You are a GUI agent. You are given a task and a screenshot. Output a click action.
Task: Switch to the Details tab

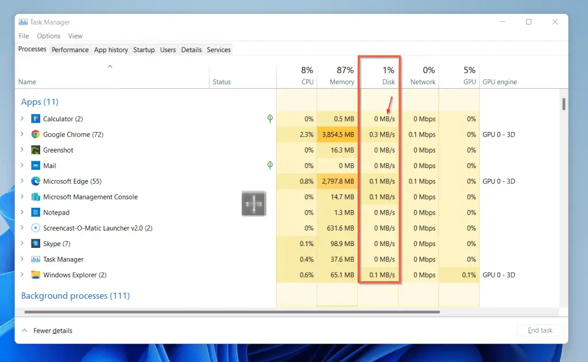click(x=191, y=50)
